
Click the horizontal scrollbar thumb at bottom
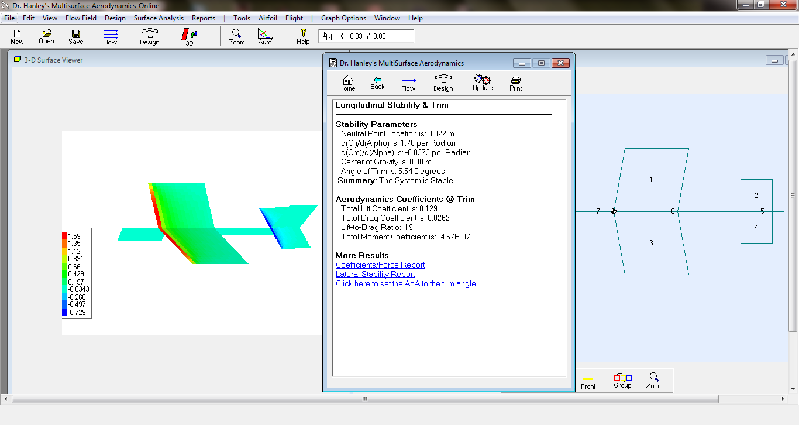(x=365, y=399)
